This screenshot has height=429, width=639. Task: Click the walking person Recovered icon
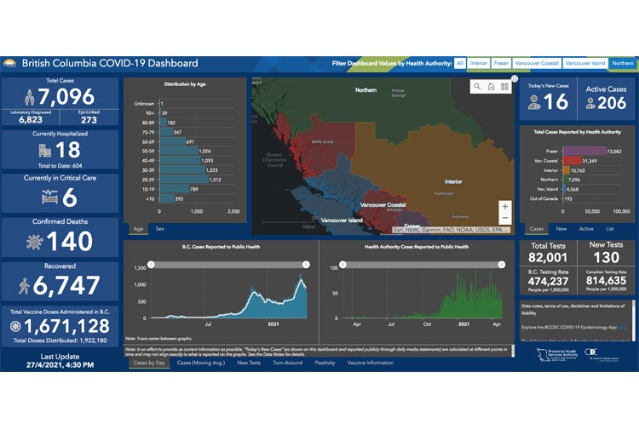pos(24,286)
